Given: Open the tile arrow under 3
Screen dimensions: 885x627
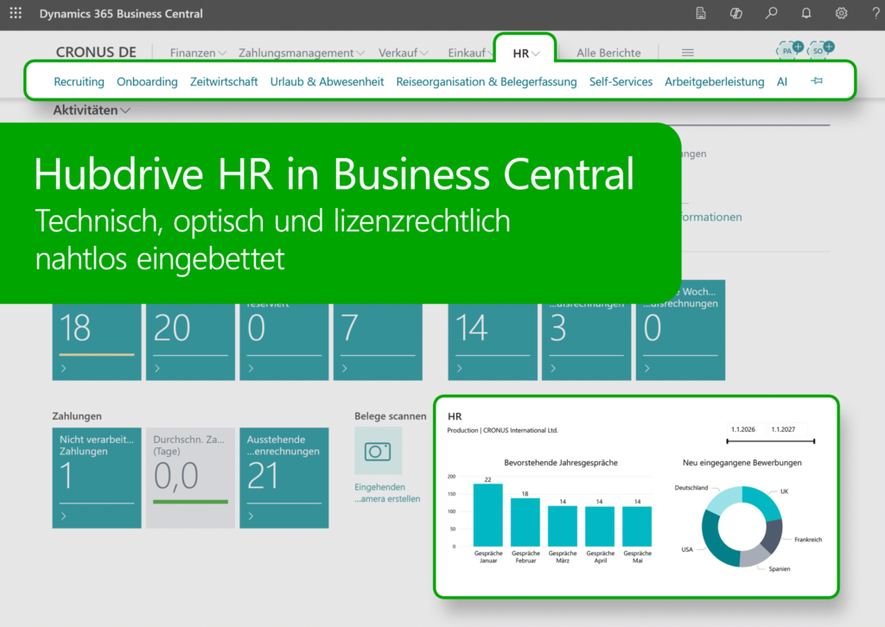Looking at the screenshot, I should point(553,368).
